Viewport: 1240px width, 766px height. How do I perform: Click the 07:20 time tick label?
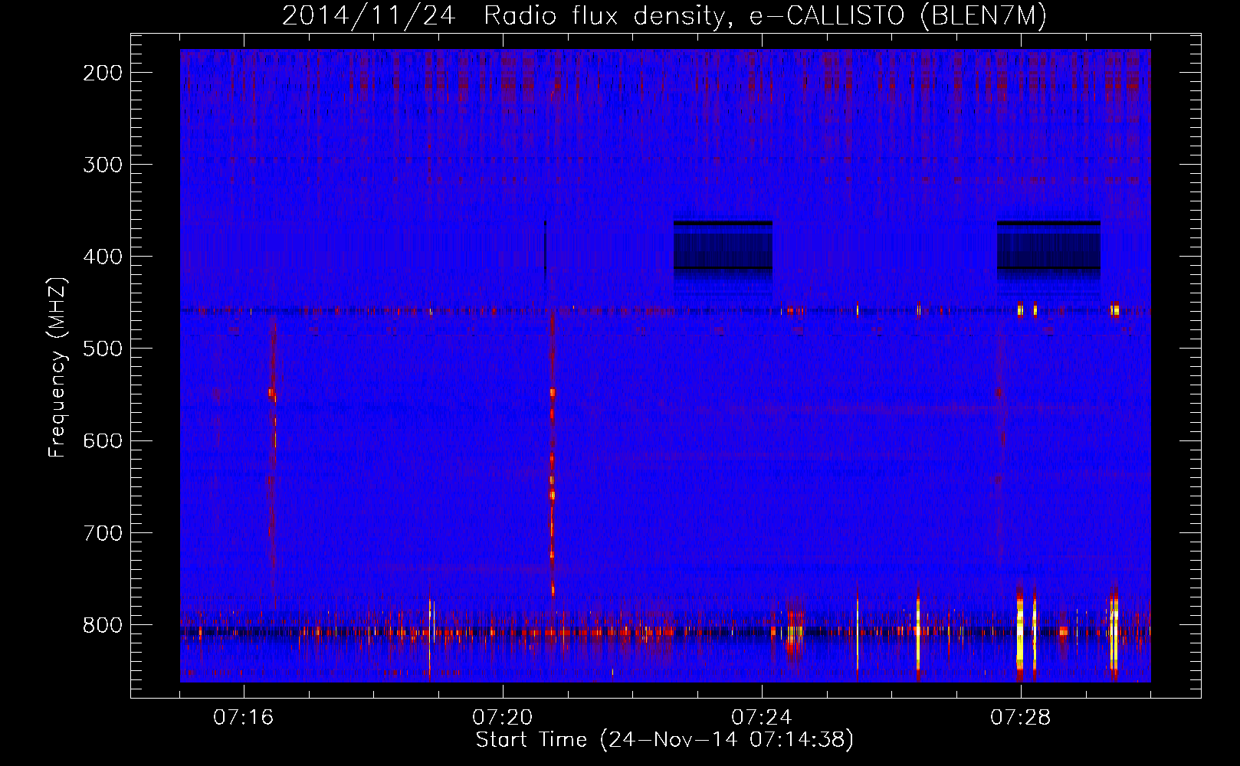pos(503,718)
